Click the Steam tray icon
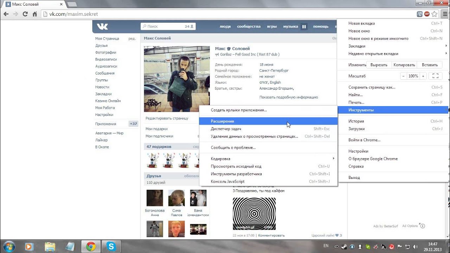The width and height of the screenshot is (450, 253). click(x=344, y=246)
